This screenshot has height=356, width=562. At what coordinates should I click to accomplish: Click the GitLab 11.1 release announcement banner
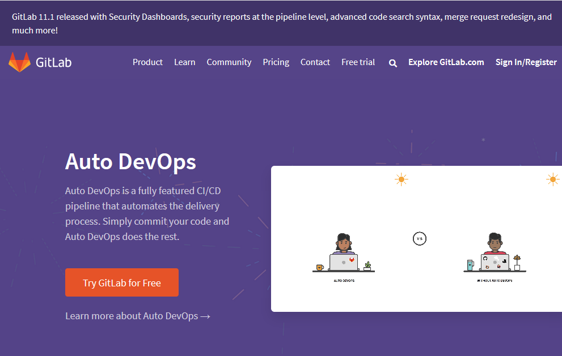tap(281, 23)
